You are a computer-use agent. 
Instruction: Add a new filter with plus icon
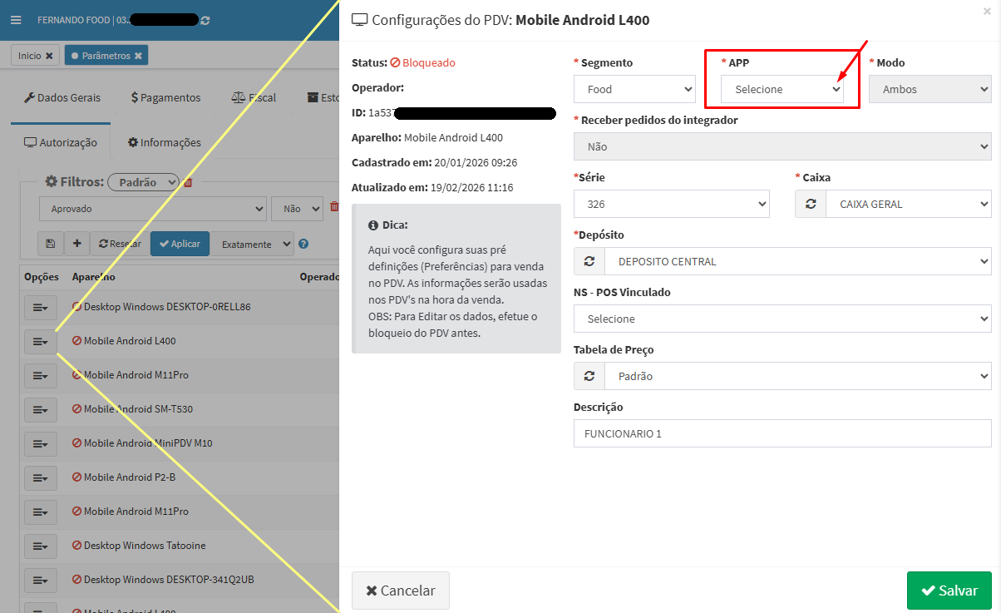(x=76, y=244)
